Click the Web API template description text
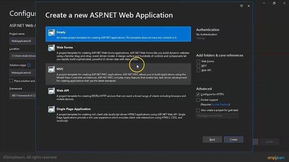The width and height of the screenshot is (289, 162). pos(121,98)
